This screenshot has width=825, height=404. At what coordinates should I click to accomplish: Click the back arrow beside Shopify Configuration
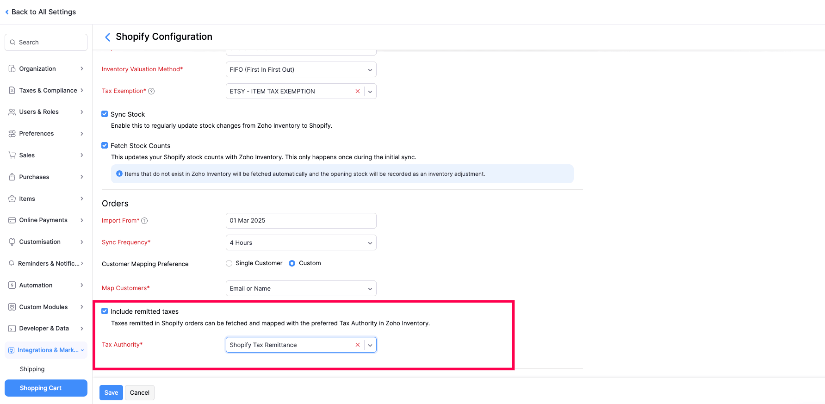pos(107,37)
